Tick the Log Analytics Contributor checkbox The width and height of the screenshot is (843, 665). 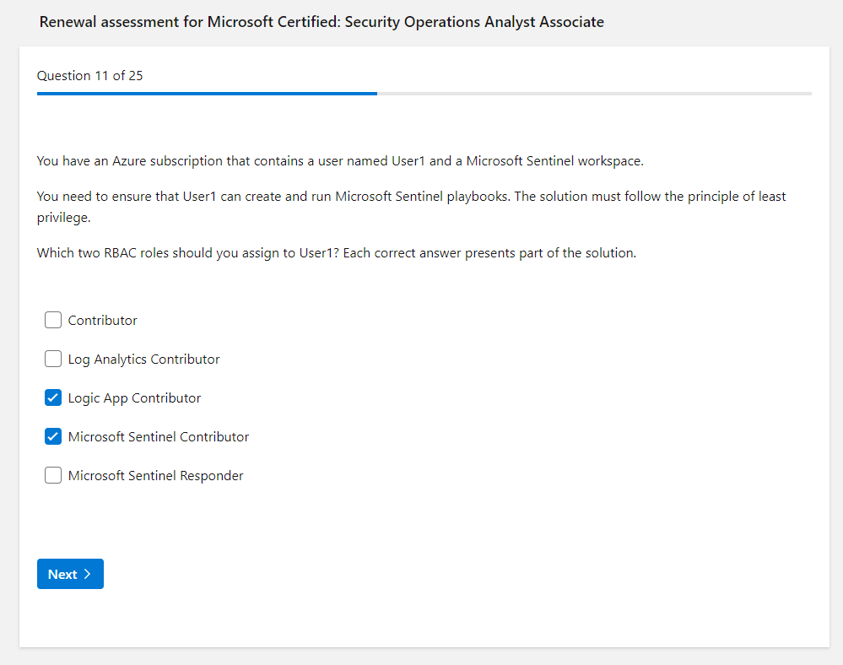53,359
